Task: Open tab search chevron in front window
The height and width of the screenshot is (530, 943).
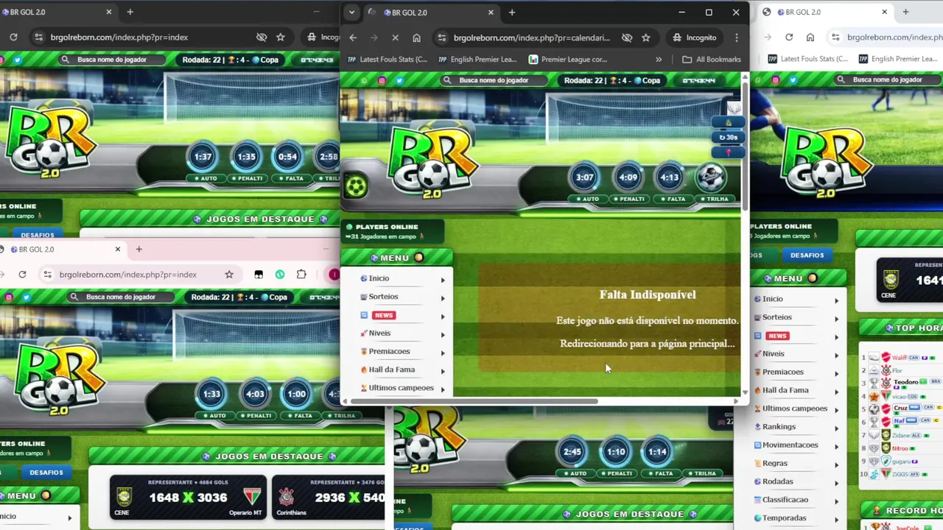Action: (351, 13)
